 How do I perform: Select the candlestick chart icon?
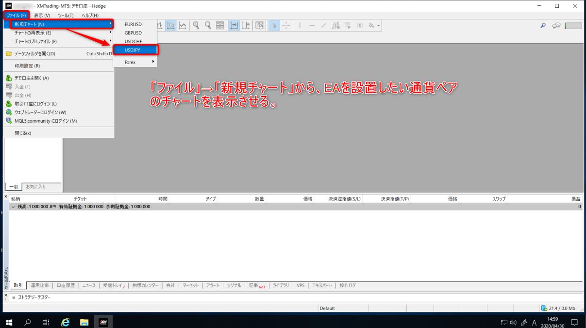171,25
